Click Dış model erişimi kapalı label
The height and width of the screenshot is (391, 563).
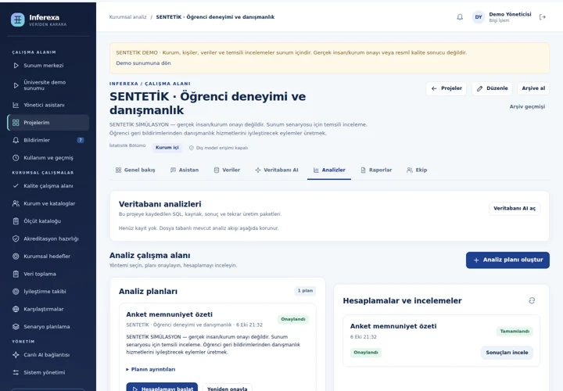coord(218,148)
